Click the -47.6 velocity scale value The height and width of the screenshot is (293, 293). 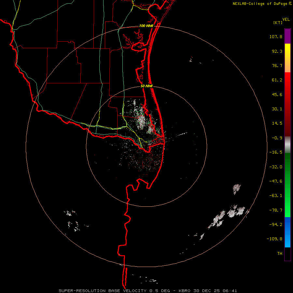pos(276,181)
